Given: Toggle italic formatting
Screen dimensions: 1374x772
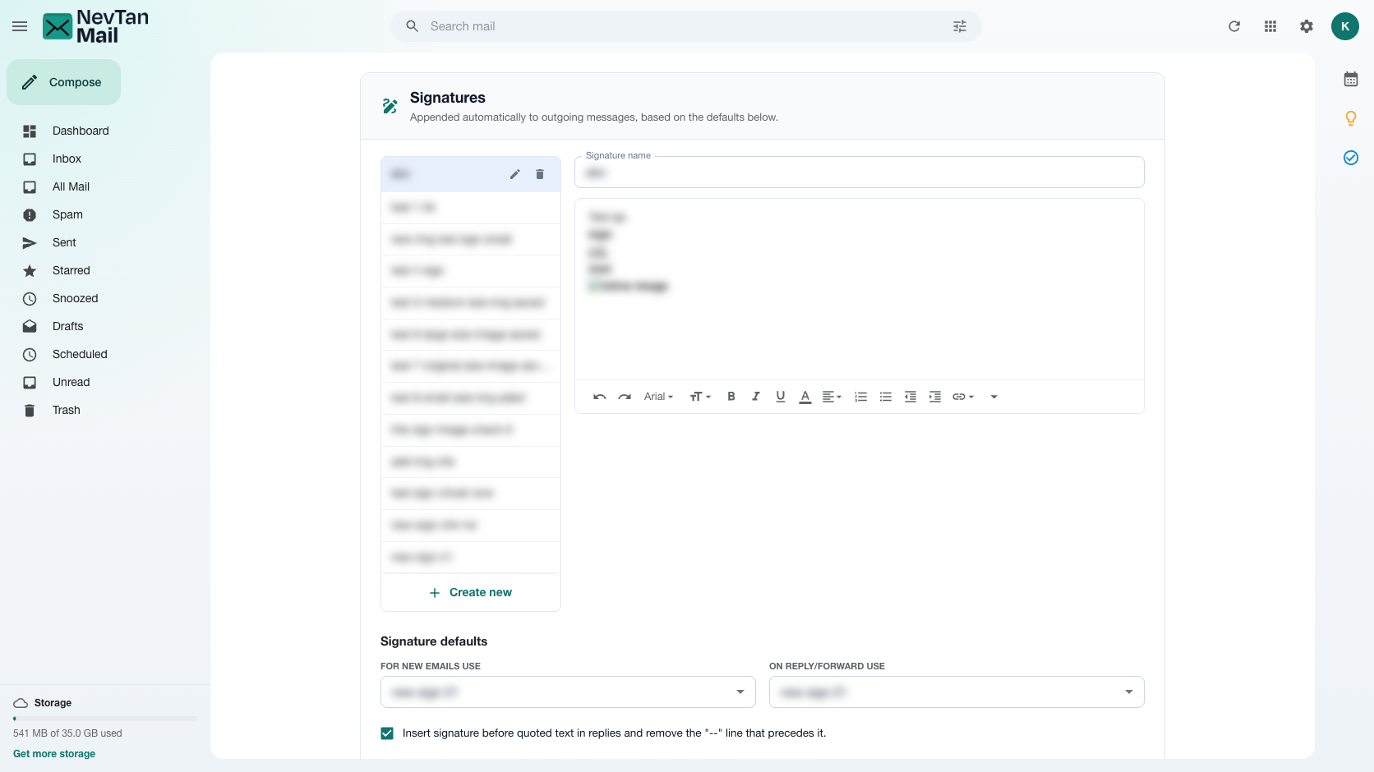Looking at the screenshot, I should tap(756, 397).
